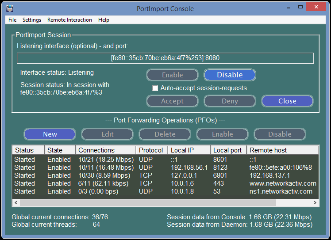This screenshot has height=240, width=331.
Task: Click the session Disable button
Action: (x=230, y=75)
